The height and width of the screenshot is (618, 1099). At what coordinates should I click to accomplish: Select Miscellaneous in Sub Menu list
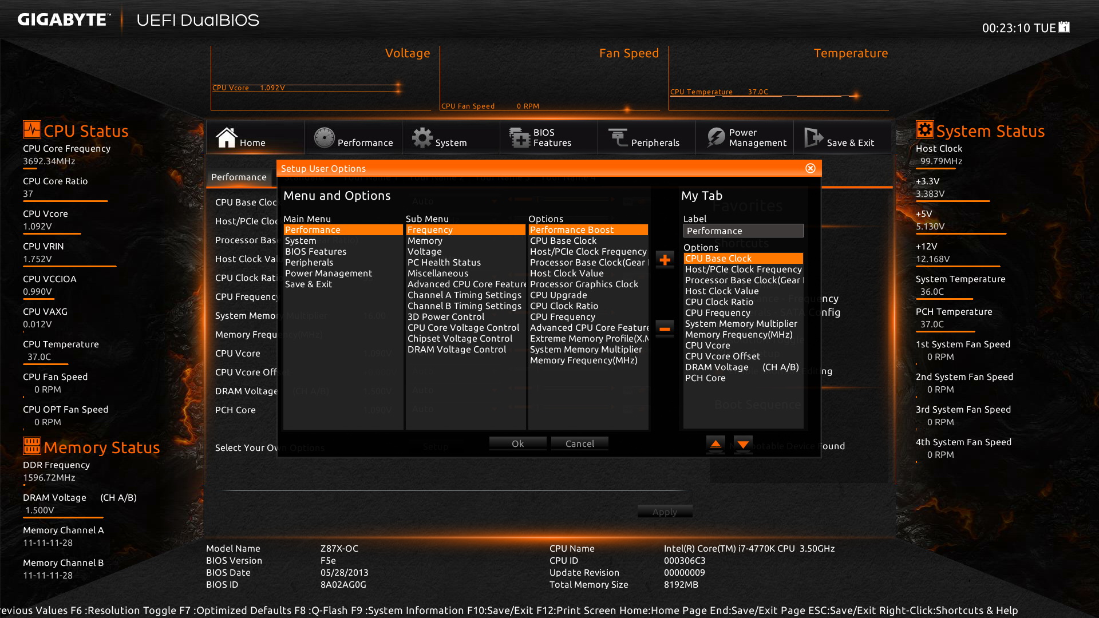(466, 274)
